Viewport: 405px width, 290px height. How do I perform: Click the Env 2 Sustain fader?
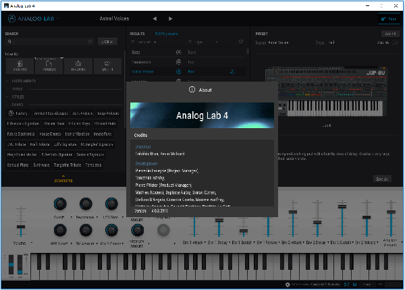pos(342,206)
